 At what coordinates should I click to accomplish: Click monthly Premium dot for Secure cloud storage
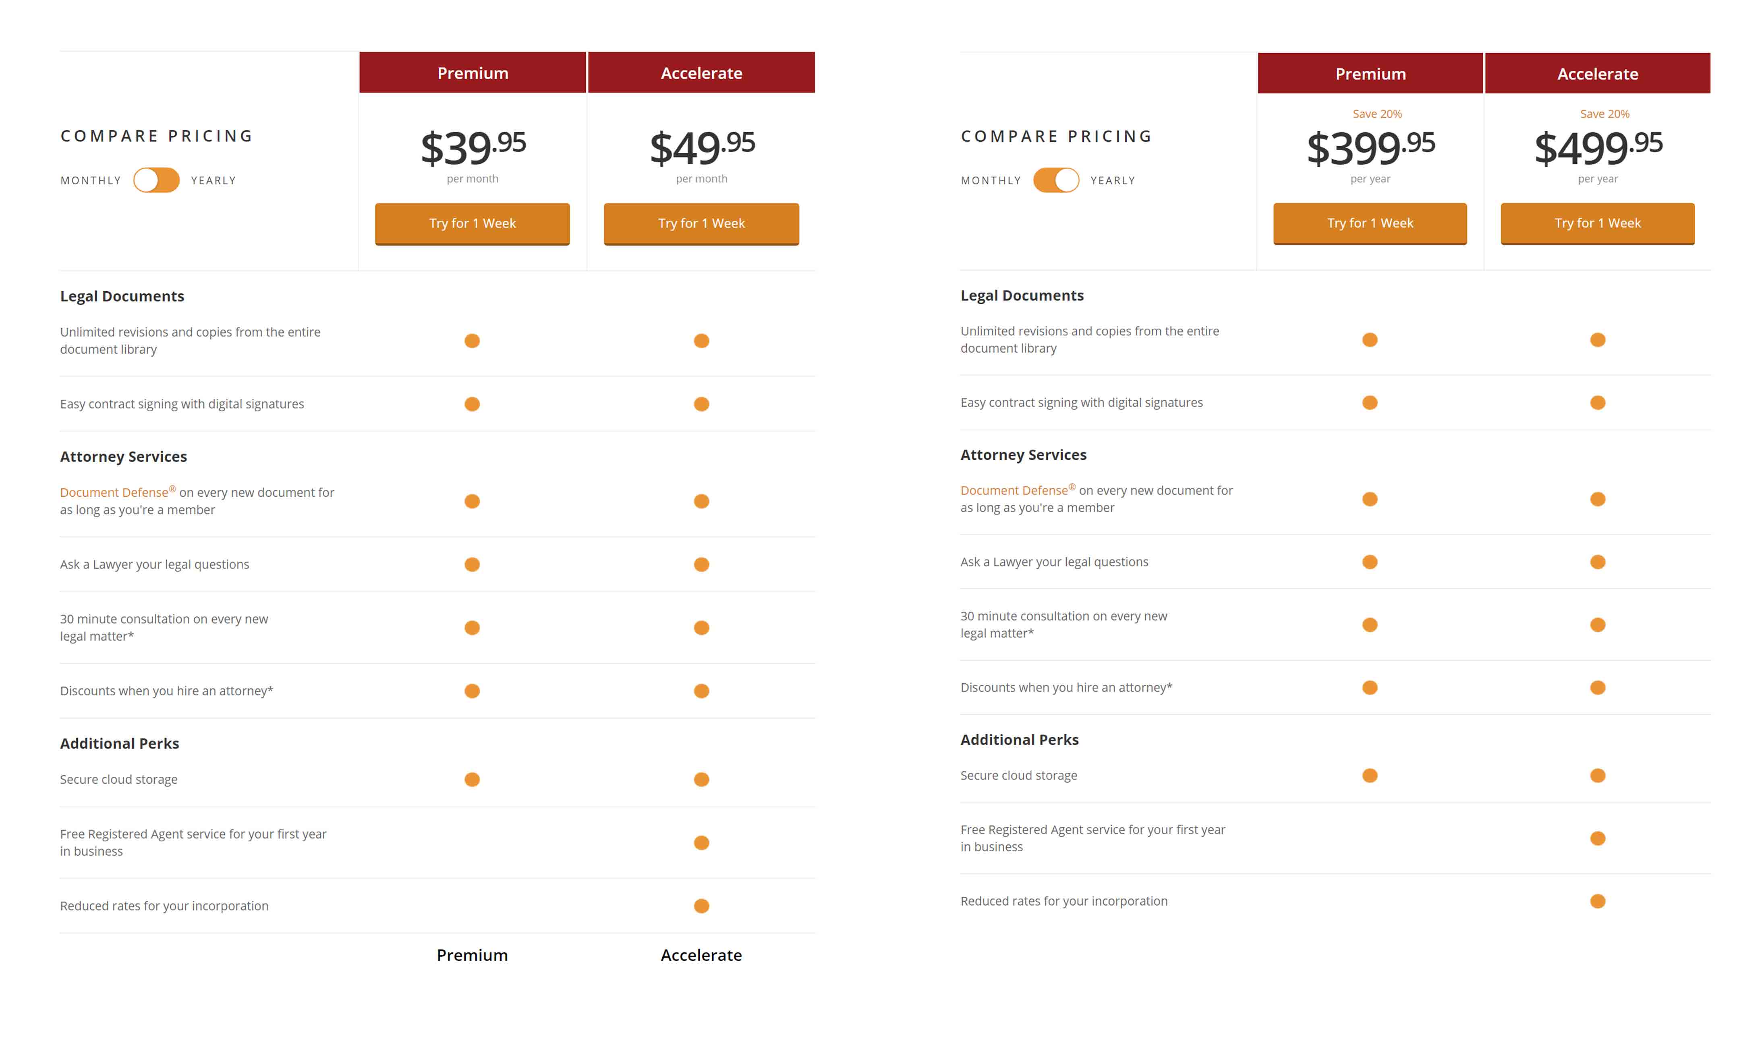(x=472, y=780)
